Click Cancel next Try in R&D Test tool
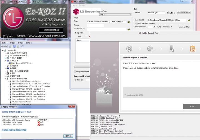The width and height of the screenshot is (200, 140). (184, 27)
